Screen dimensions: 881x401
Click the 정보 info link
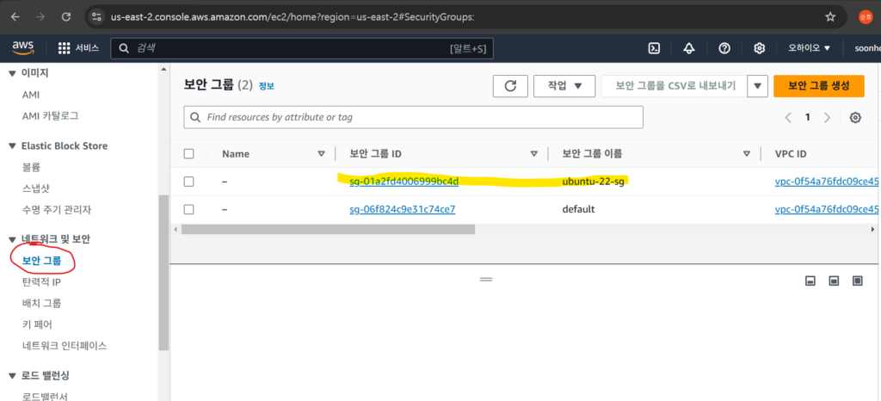(x=267, y=86)
